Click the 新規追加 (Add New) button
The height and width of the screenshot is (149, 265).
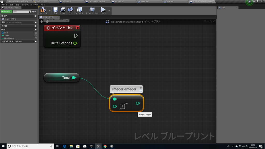coord(6,12)
